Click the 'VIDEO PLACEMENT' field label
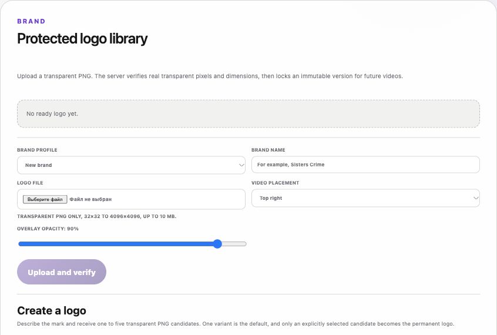The width and height of the screenshot is (497, 335). (275, 183)
